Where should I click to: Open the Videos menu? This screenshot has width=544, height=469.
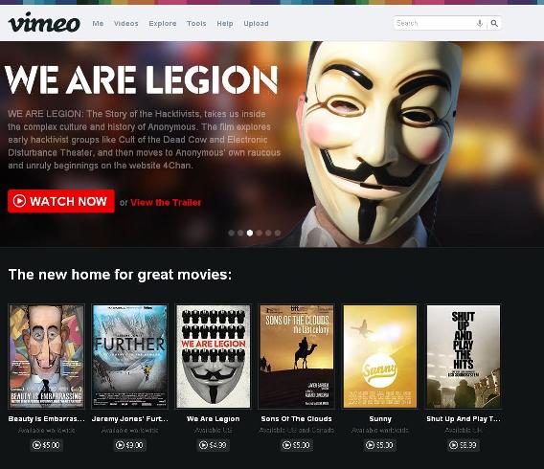(x=125, y=23)
